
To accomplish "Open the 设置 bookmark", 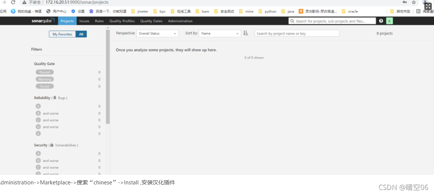I will pyautogui.click(x=78, y=11).
